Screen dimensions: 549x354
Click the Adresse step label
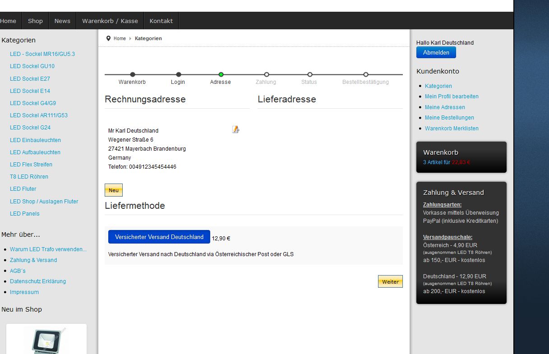[x=221, y=82]
